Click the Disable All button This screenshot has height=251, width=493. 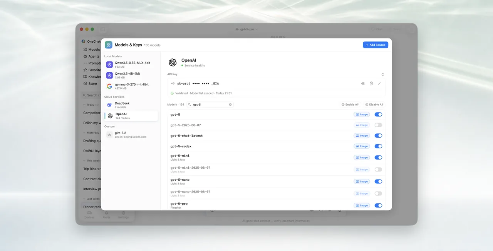[374, 105]
